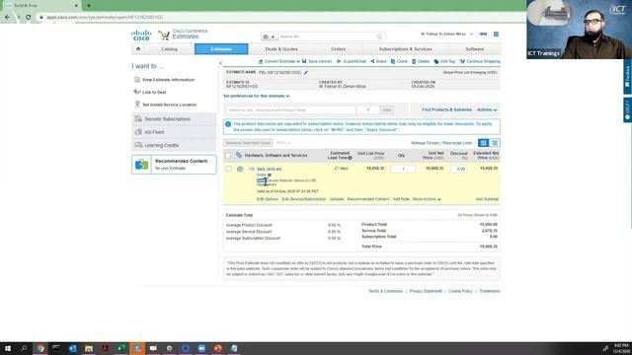The width and height of the screenshot is (632, 355).
Task: Click the Search All input field
Action: coord(327,36)
